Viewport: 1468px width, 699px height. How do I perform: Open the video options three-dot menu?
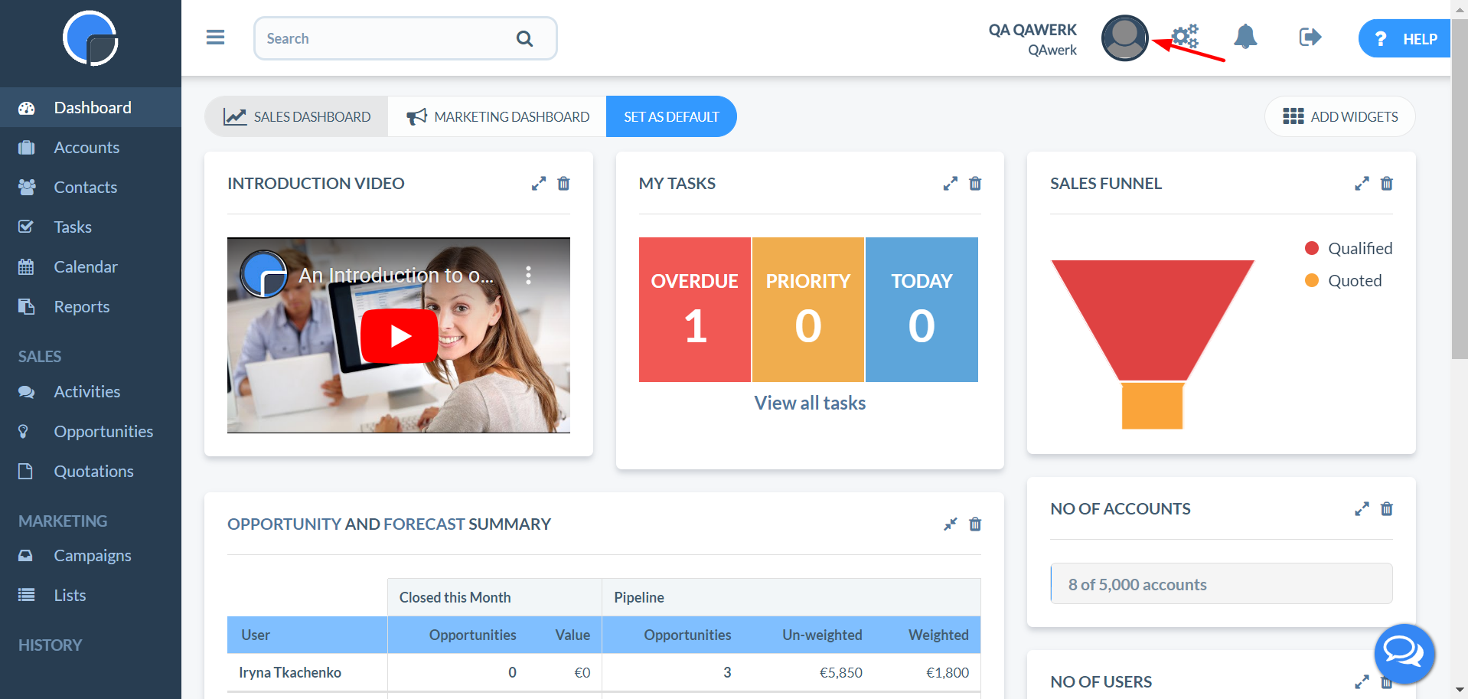pyautogui.click(x=528, y=276)
